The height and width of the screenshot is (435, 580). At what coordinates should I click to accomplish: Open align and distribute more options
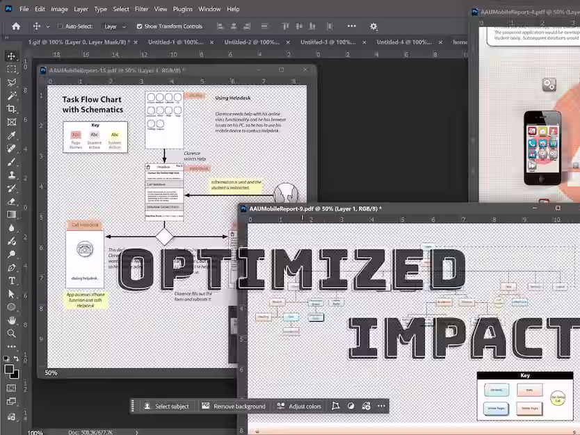pos(351,26)
